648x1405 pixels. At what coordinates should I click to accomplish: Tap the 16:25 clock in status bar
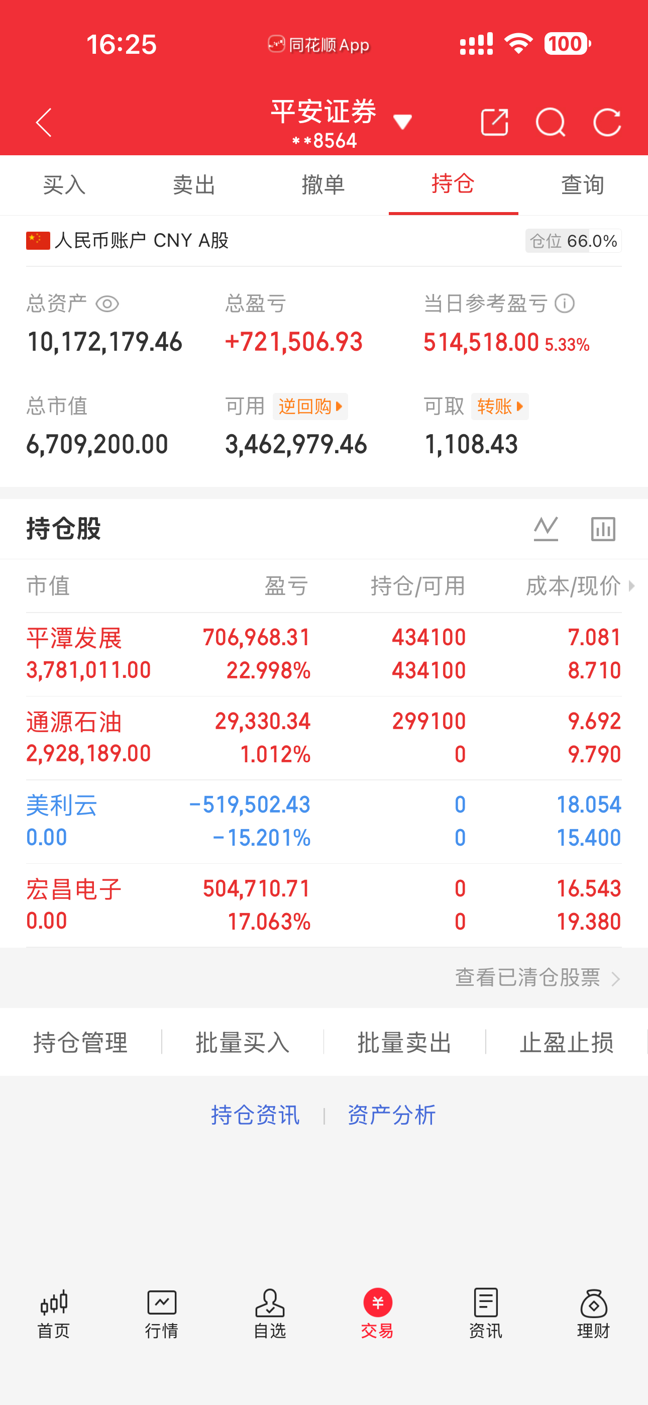pos(121,44)
